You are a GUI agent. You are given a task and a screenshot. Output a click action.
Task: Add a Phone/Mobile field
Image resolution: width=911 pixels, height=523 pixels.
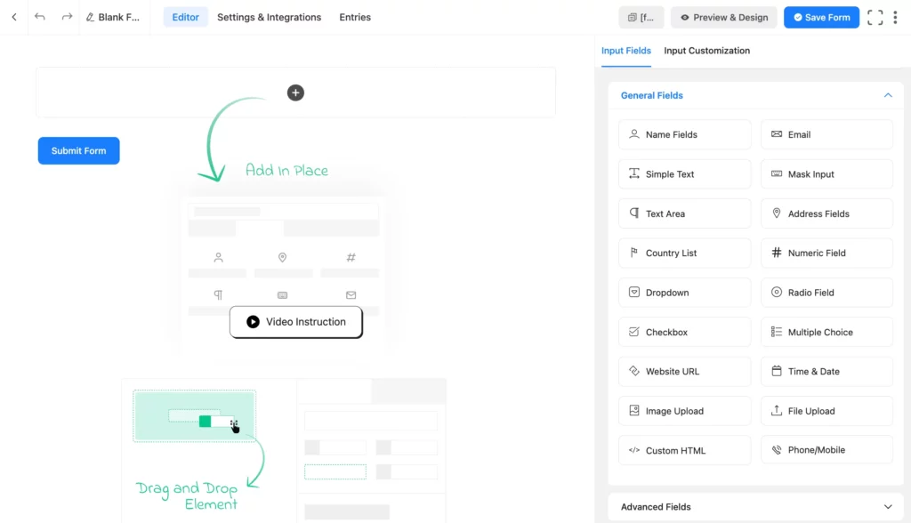click(826, 450)
